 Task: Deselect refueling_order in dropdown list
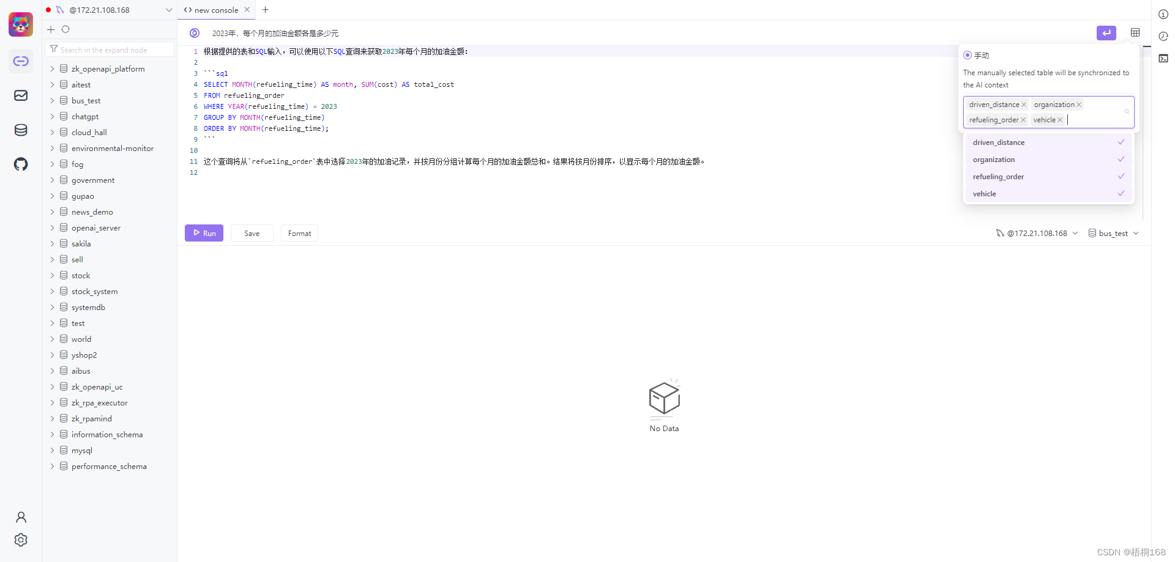[1048, 177]
